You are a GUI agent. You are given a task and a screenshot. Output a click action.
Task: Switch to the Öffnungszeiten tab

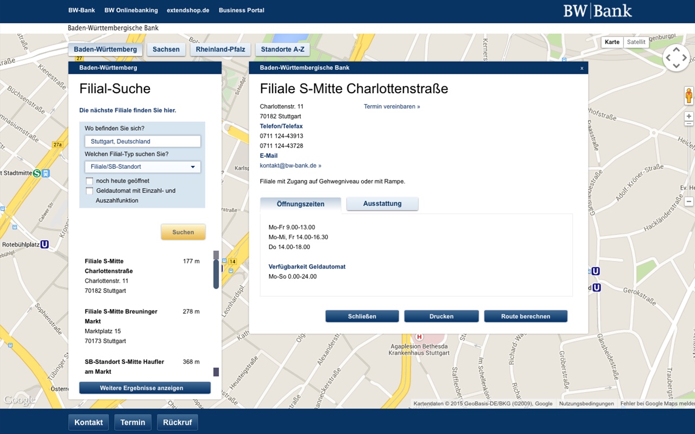301,205
